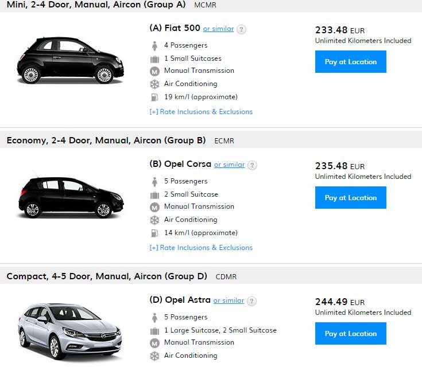
Task: Open the 'or similar' link for Fiat 500
Action: (x=218, y=29)
